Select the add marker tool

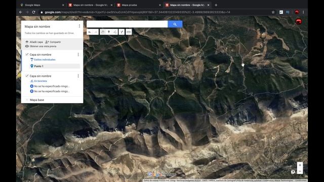[x=109, y=32]
